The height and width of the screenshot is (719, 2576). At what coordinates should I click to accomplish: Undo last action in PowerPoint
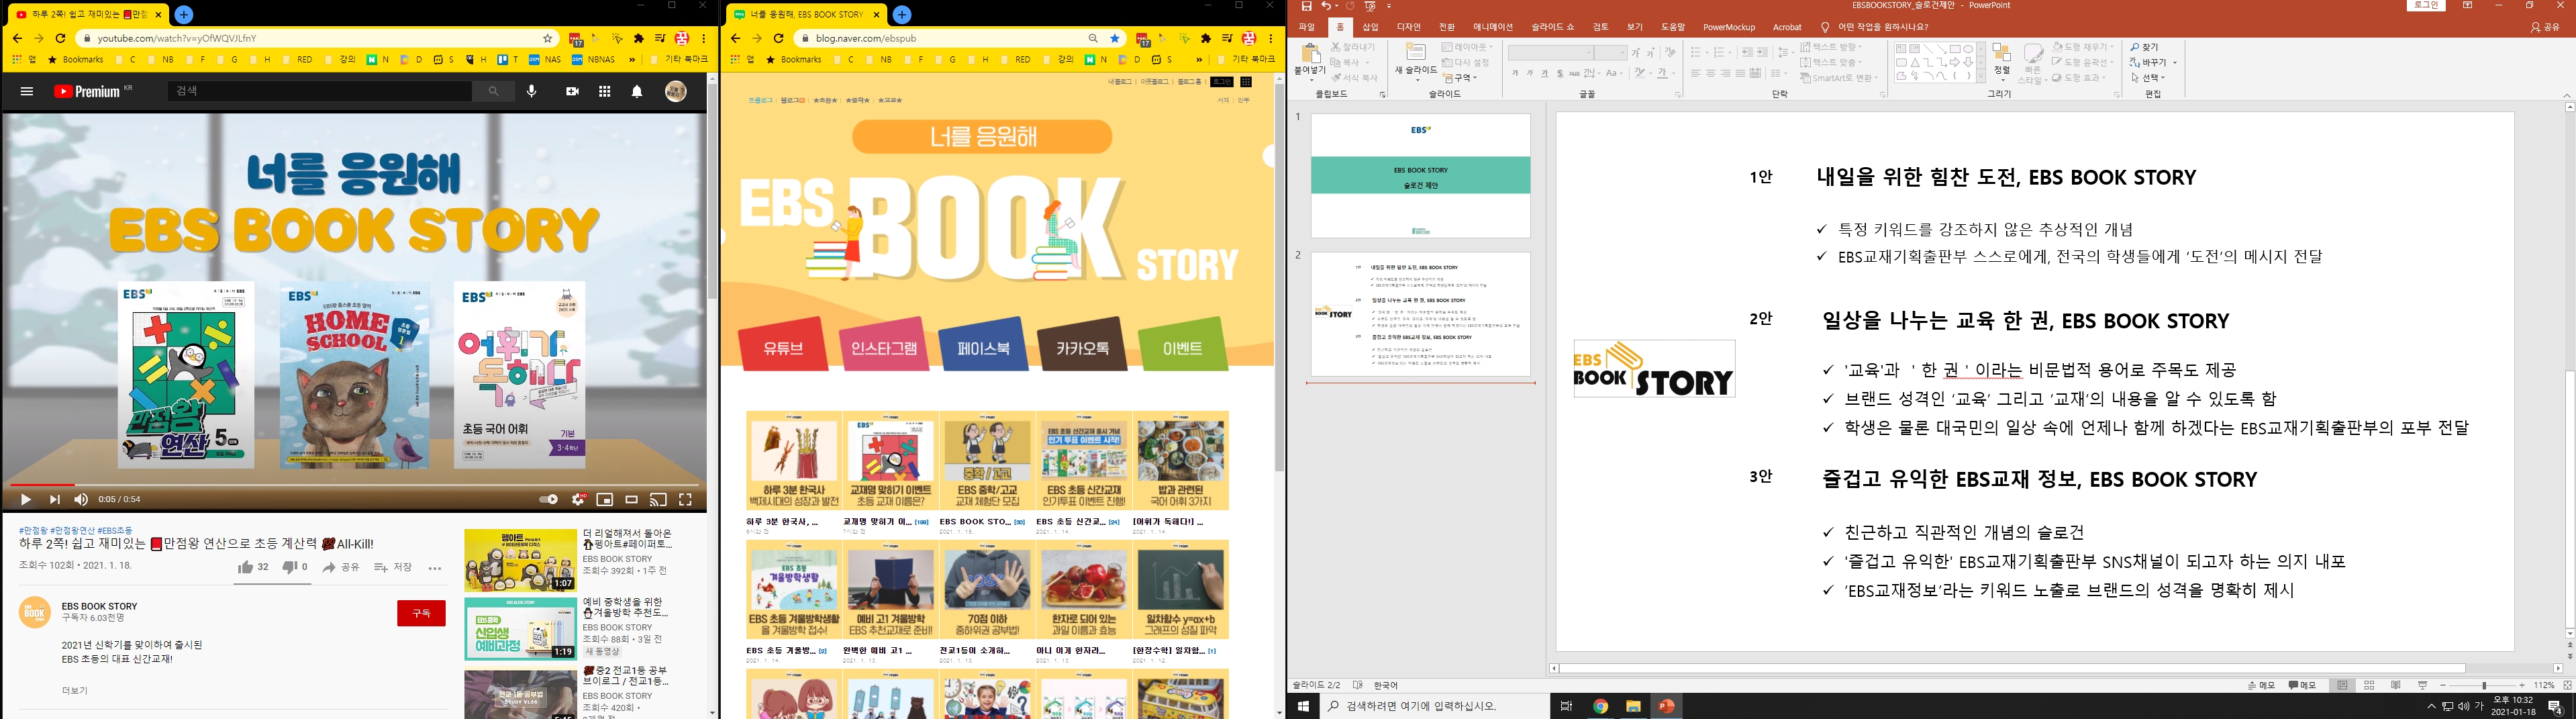coord(1326,6)
